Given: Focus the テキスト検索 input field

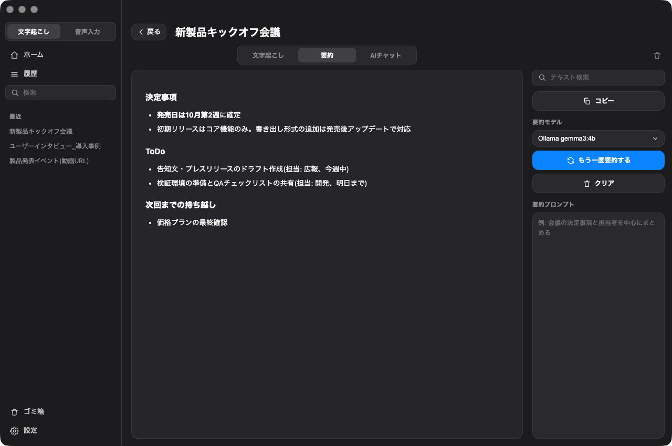Looking at the screenshot, I should (598, 78).
